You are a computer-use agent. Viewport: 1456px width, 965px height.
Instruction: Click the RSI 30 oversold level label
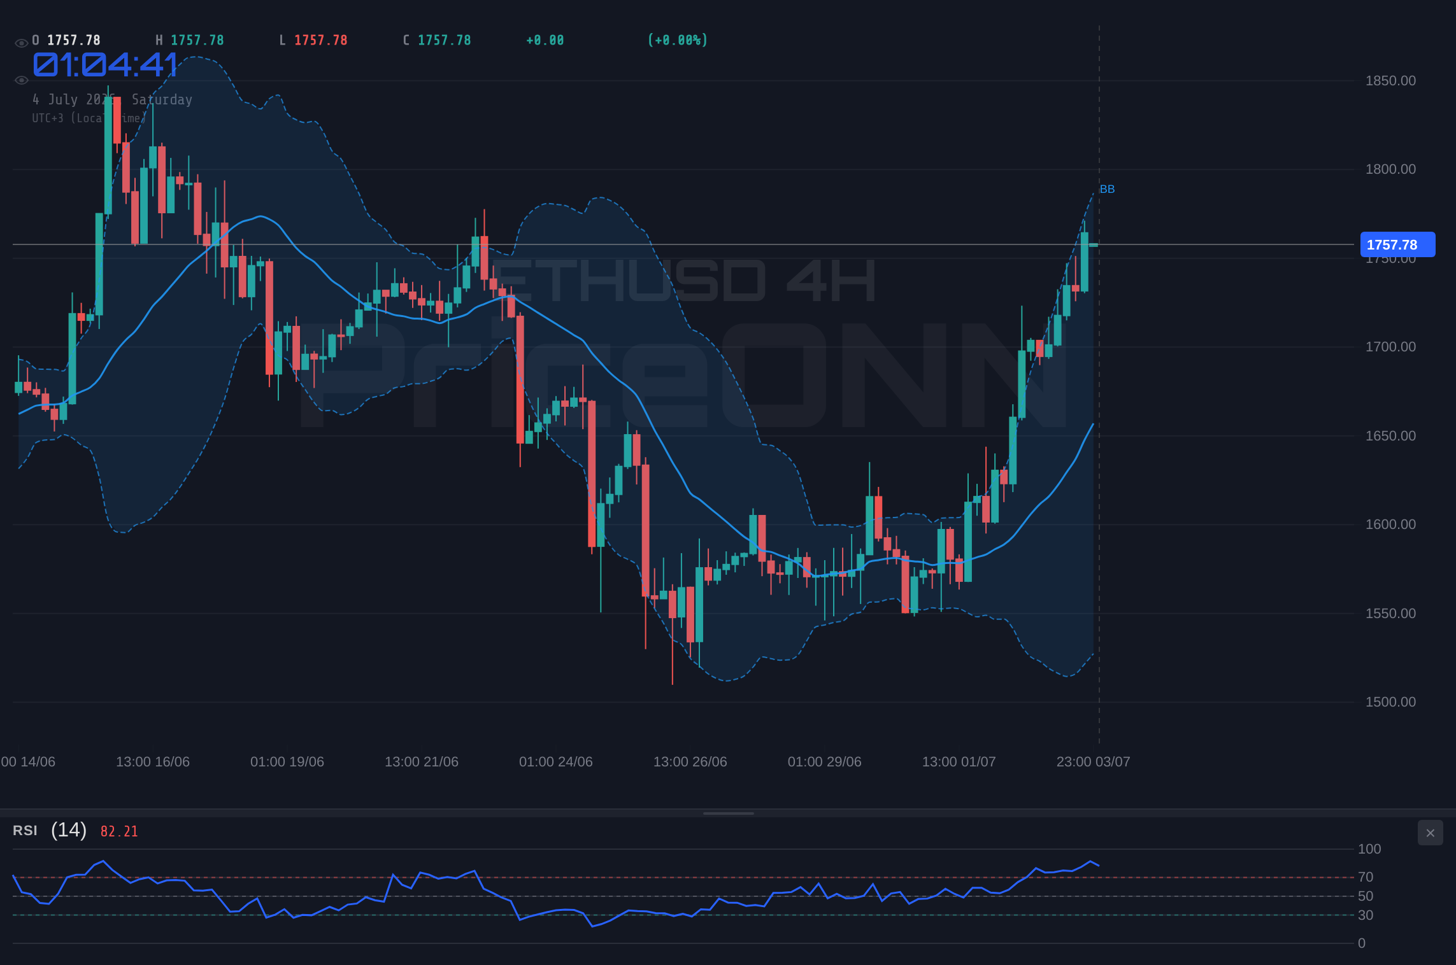[x=1366, y=915]
